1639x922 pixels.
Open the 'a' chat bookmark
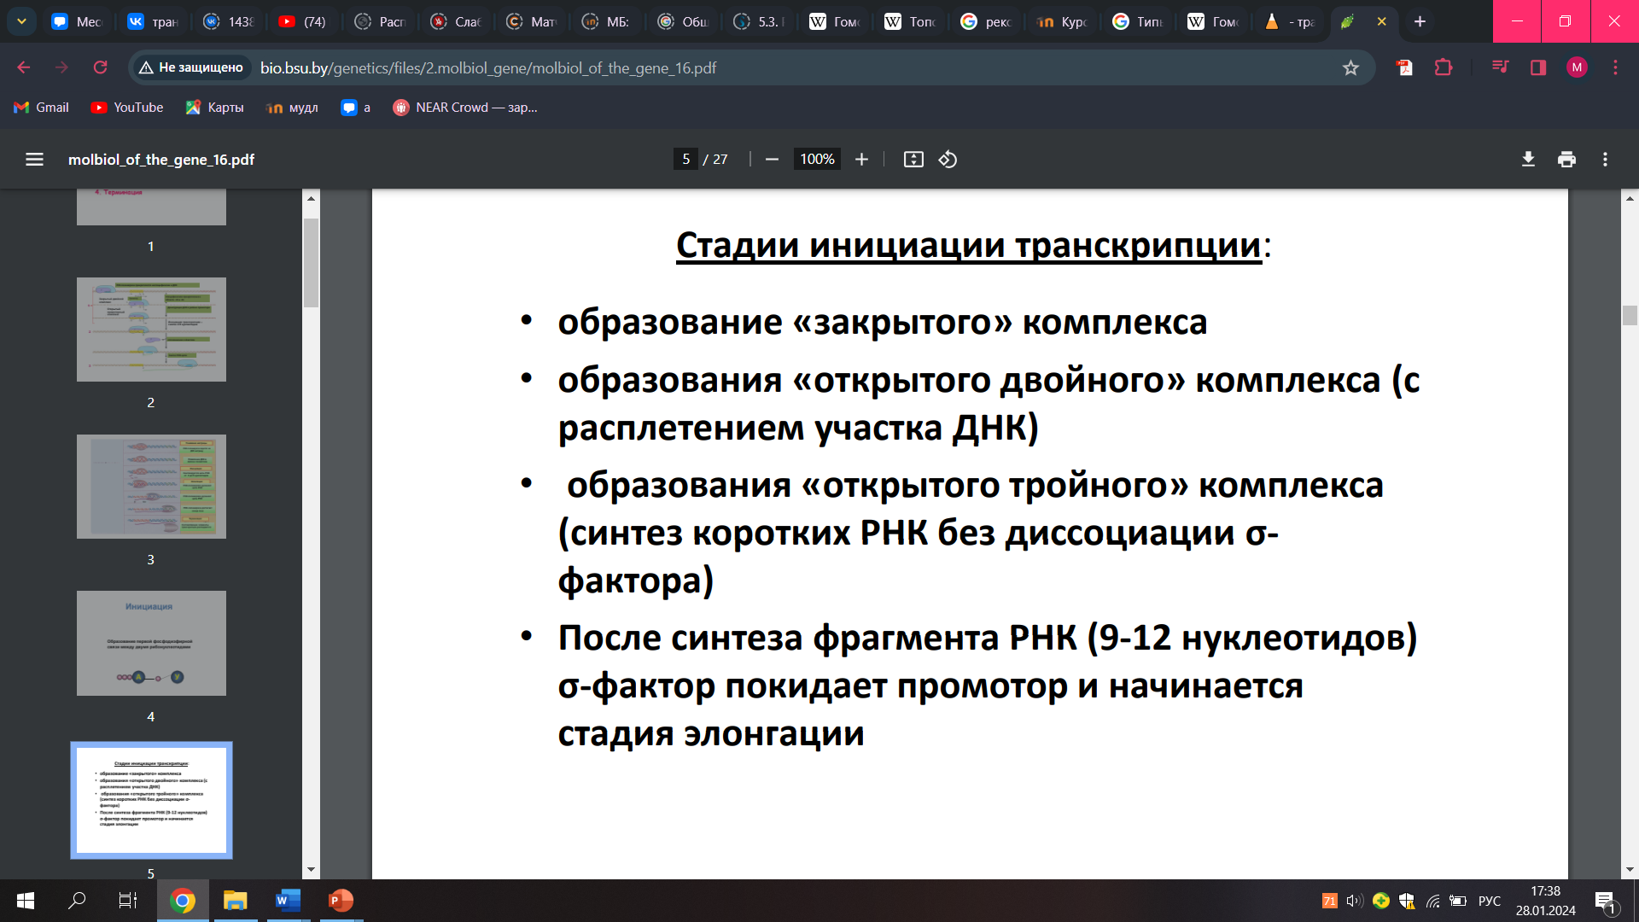(x=355, y=108)
